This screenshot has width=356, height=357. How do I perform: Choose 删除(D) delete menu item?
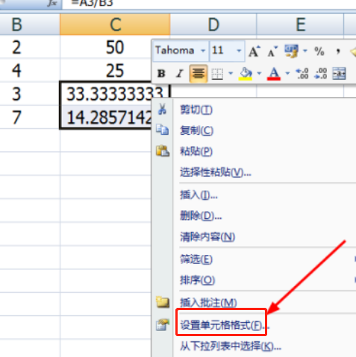click(254, 216)
